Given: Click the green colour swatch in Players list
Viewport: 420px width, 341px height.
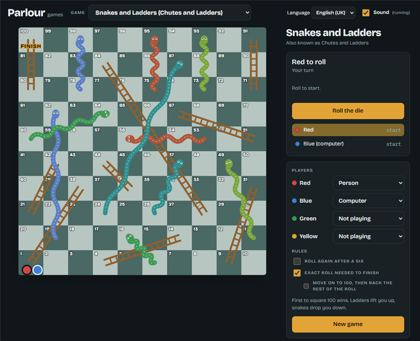Looking at the screenshot, I should click(x=294, y=219).
